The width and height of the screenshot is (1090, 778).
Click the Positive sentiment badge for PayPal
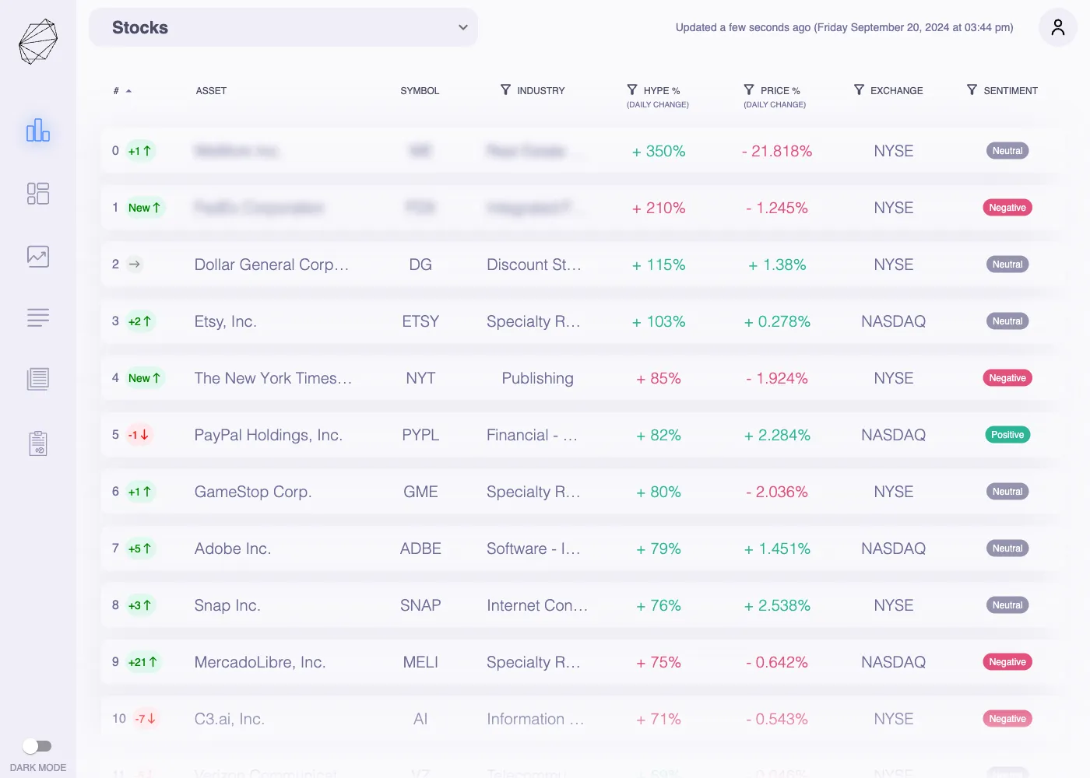click(x=1007, y=435)
